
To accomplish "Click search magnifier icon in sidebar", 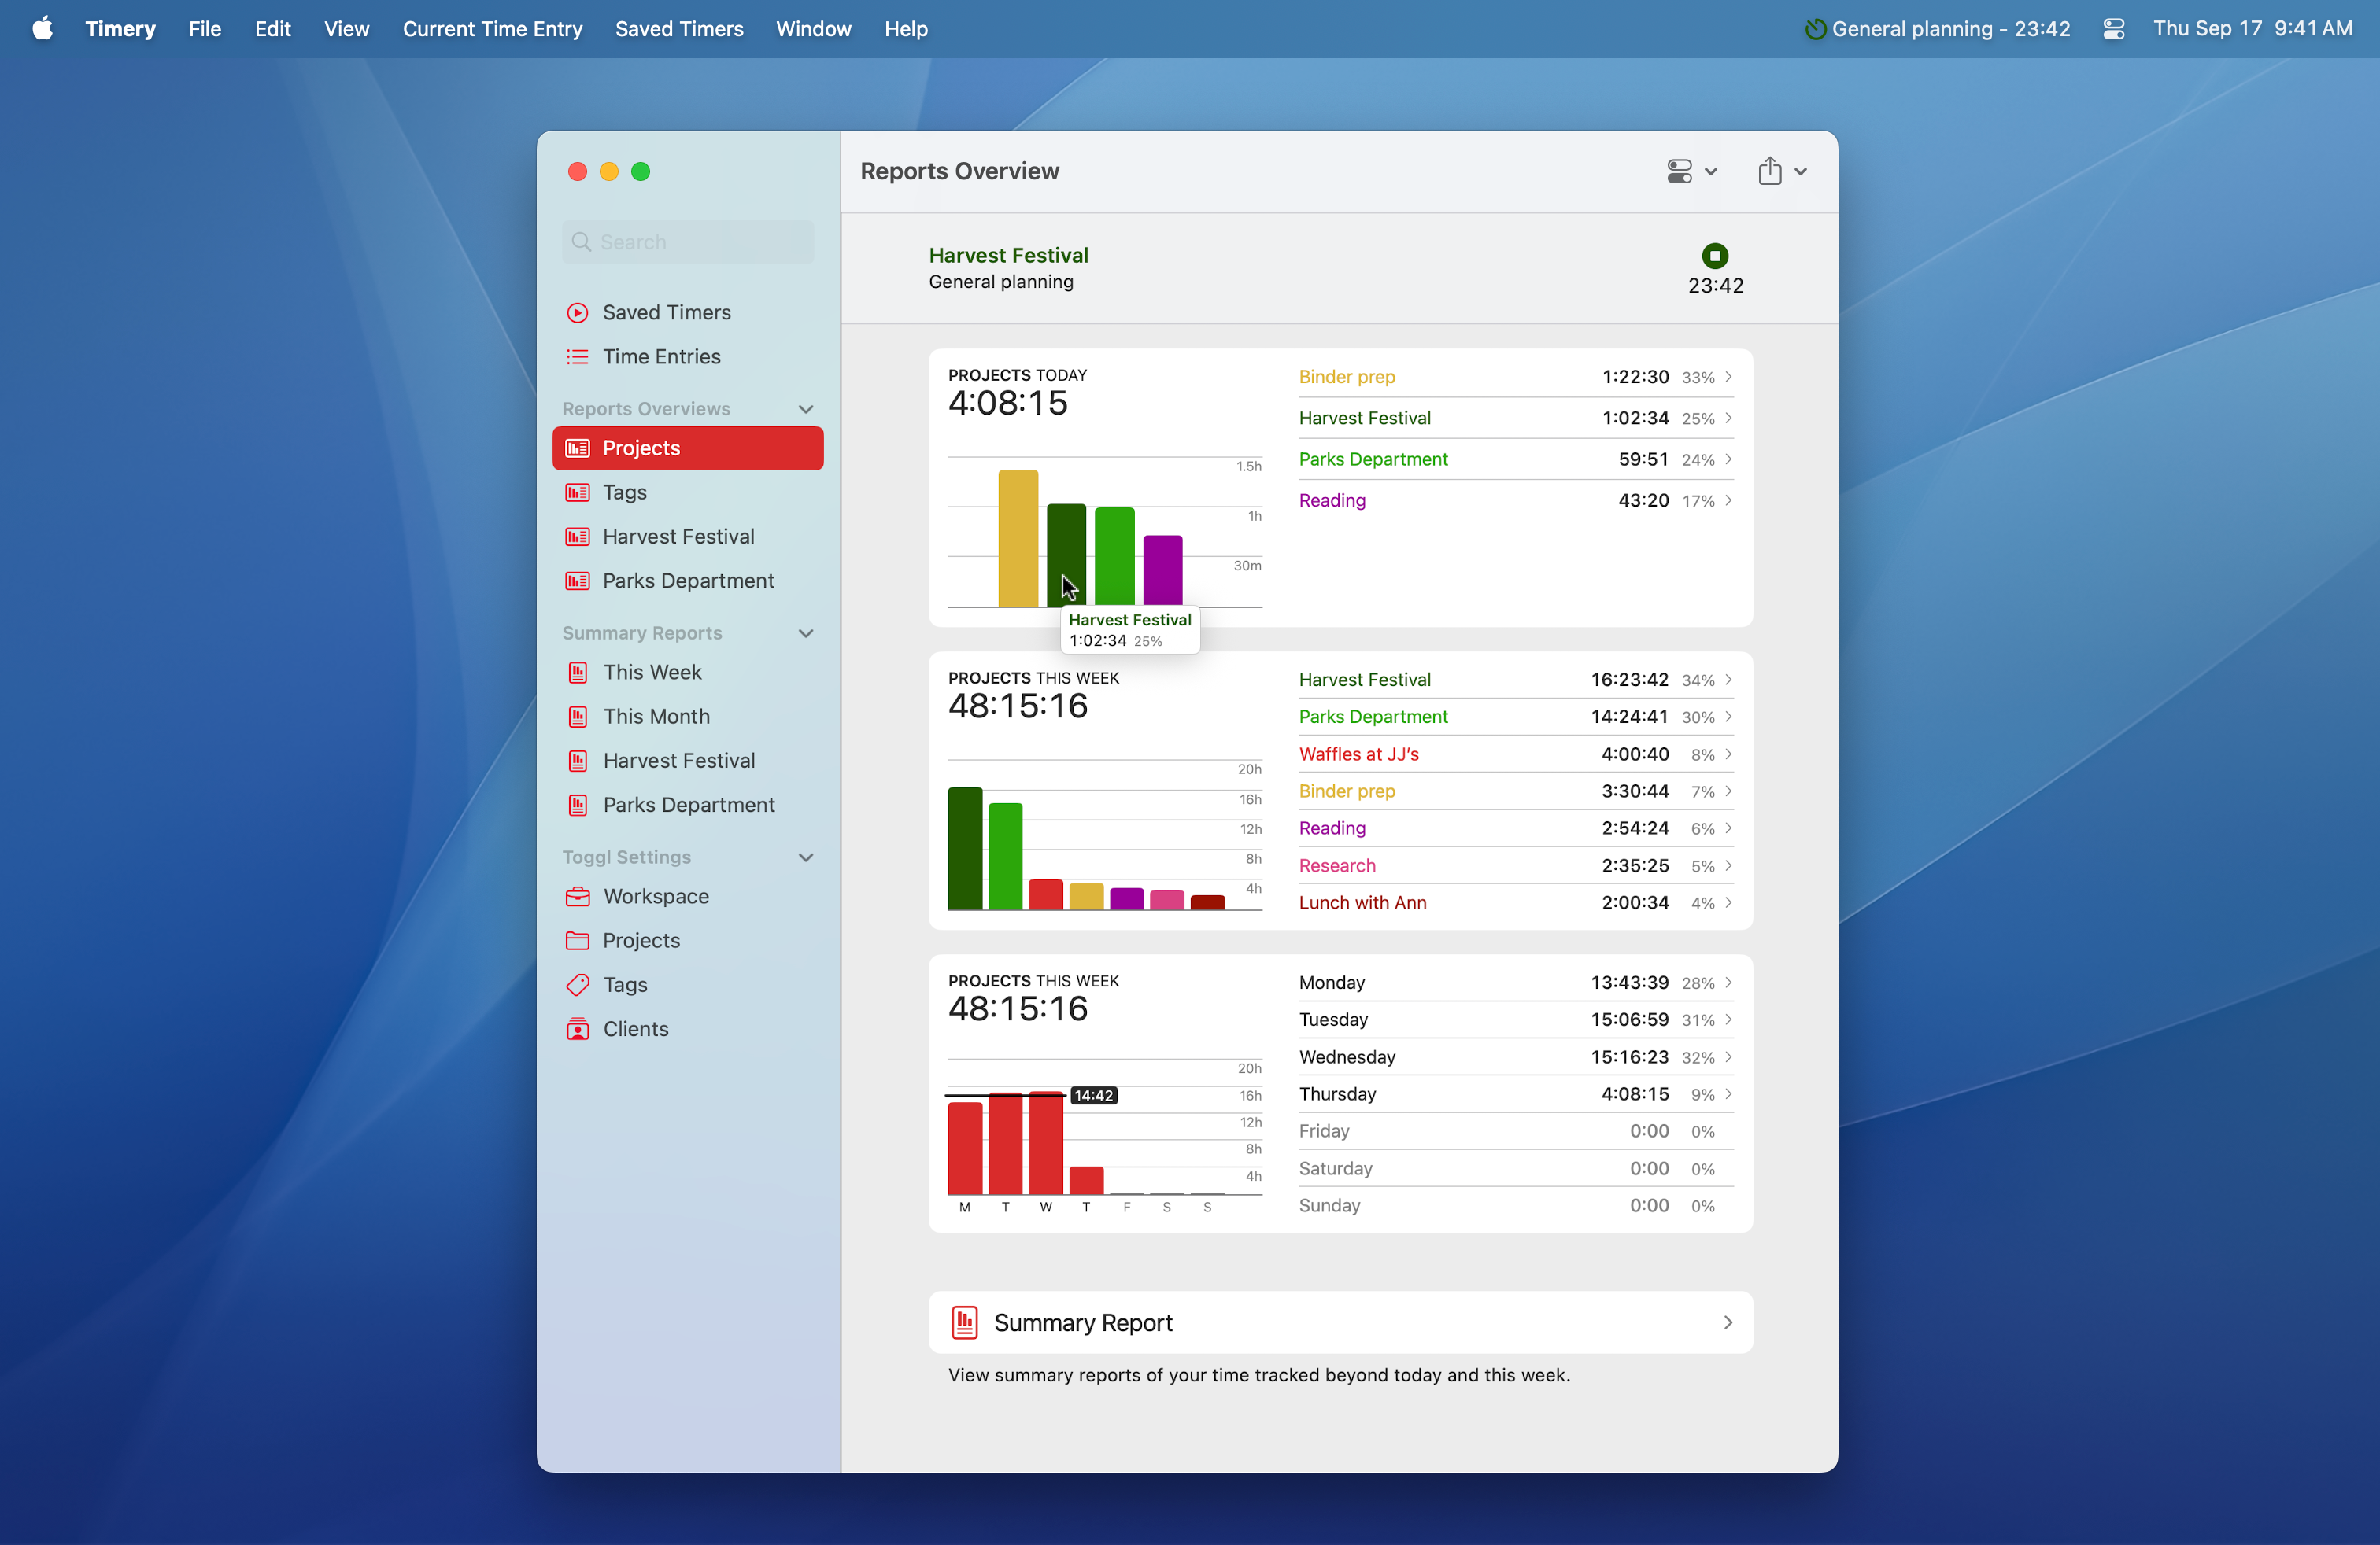I will [581, 242].
